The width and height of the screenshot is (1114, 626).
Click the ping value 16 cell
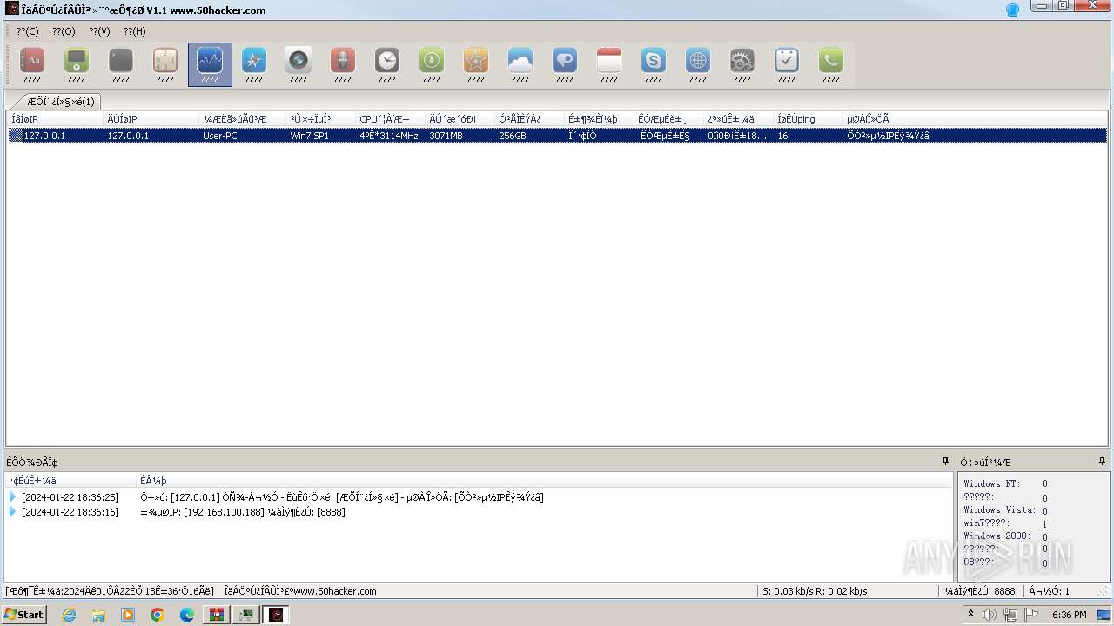click(x=783, y=136)
